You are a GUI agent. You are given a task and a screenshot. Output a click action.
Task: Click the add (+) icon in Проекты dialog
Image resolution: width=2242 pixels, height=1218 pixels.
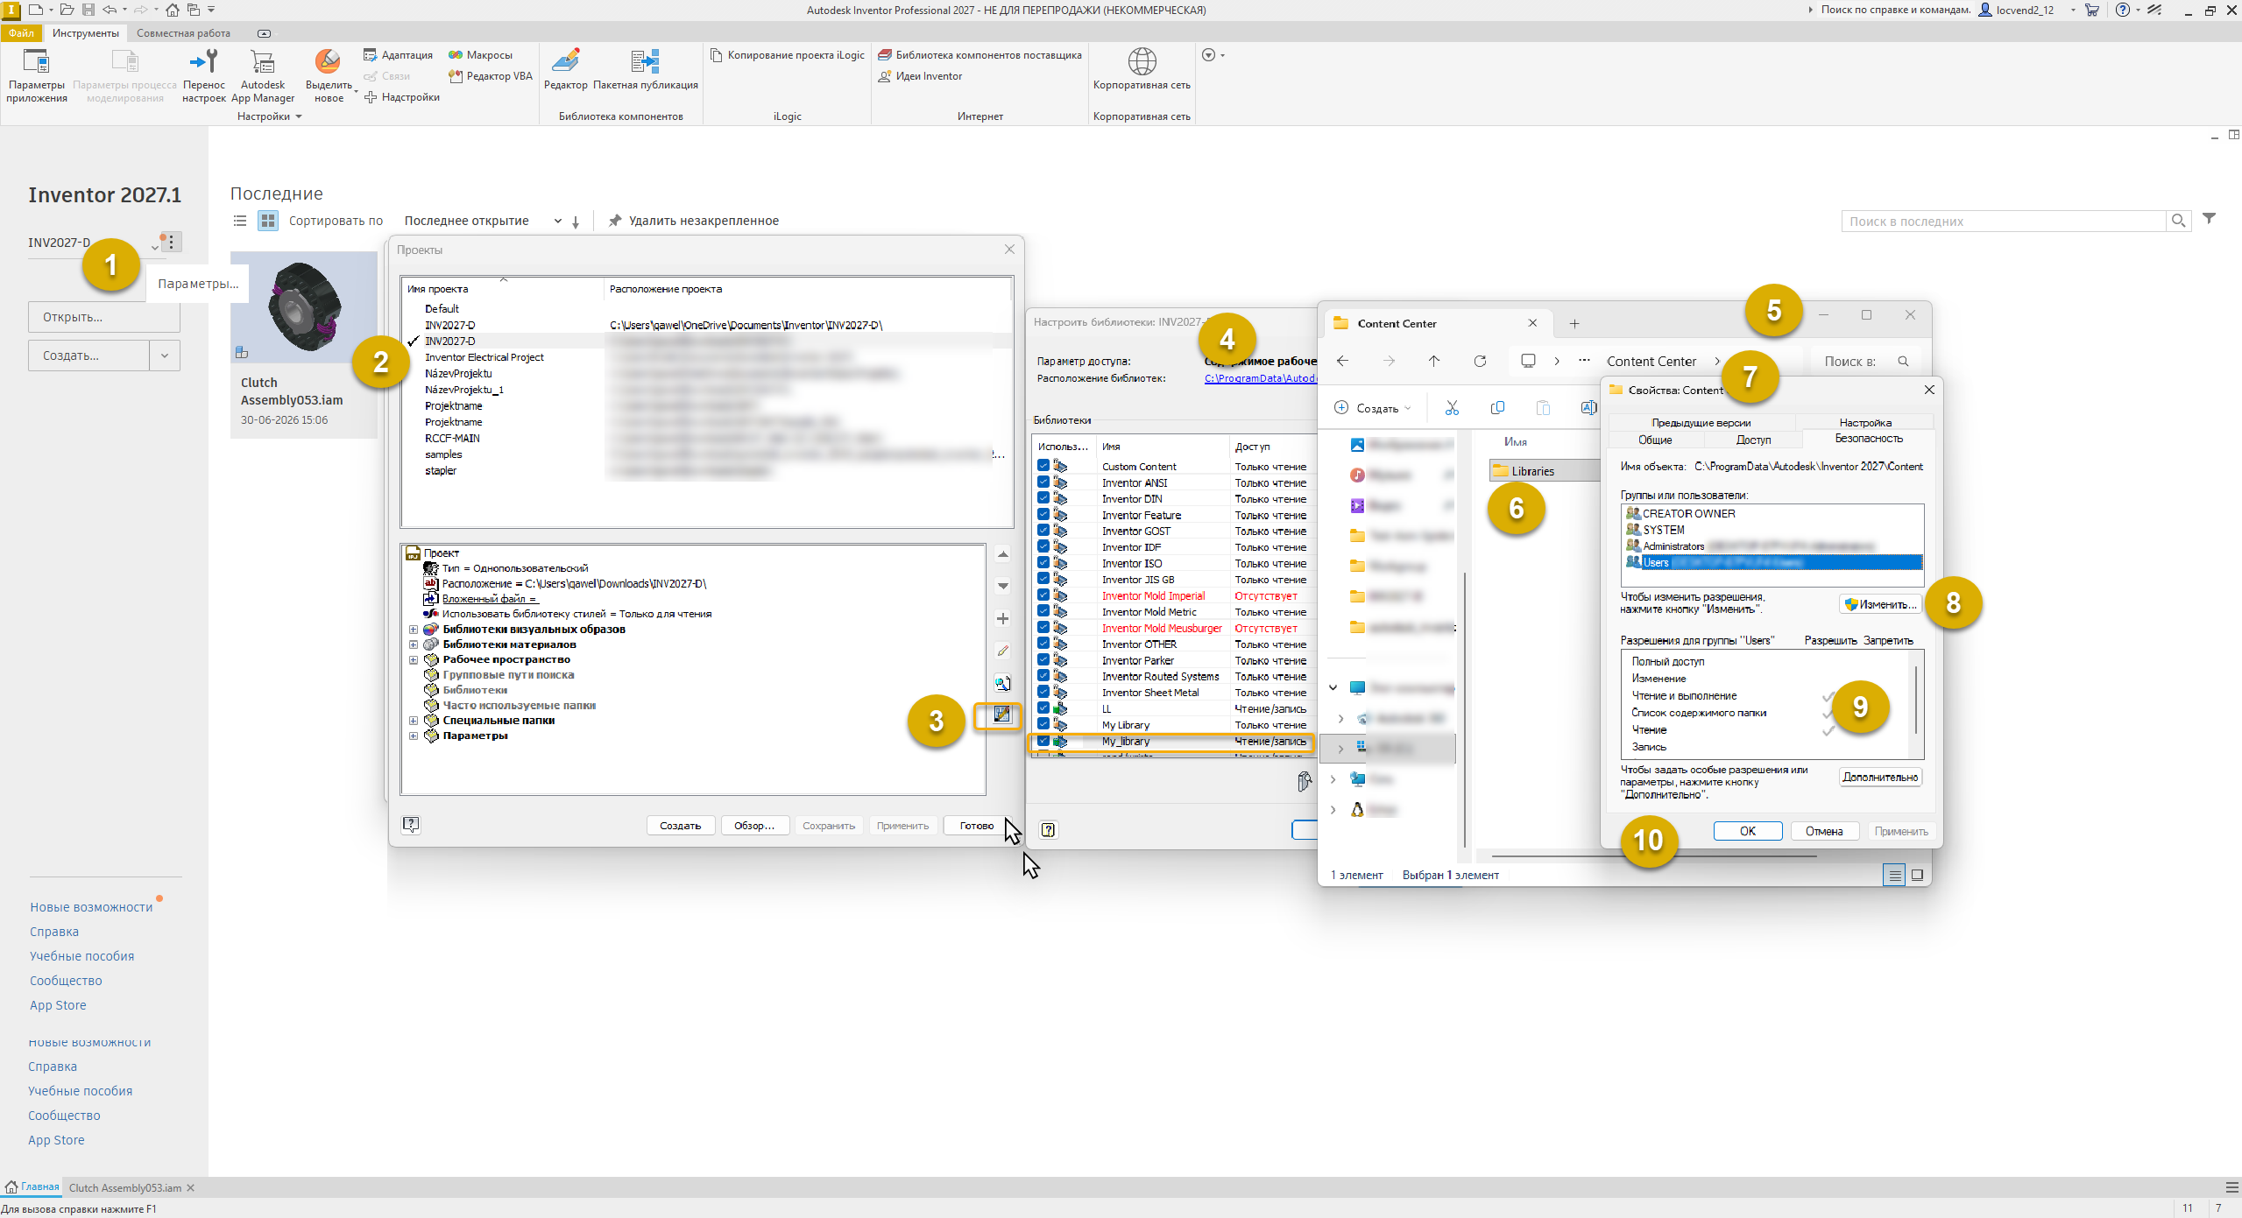click(x=1003, y=619)
